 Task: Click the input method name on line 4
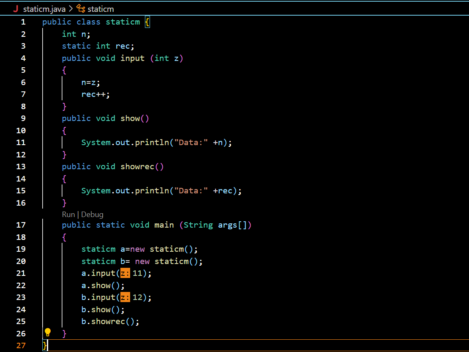[132, 58]
